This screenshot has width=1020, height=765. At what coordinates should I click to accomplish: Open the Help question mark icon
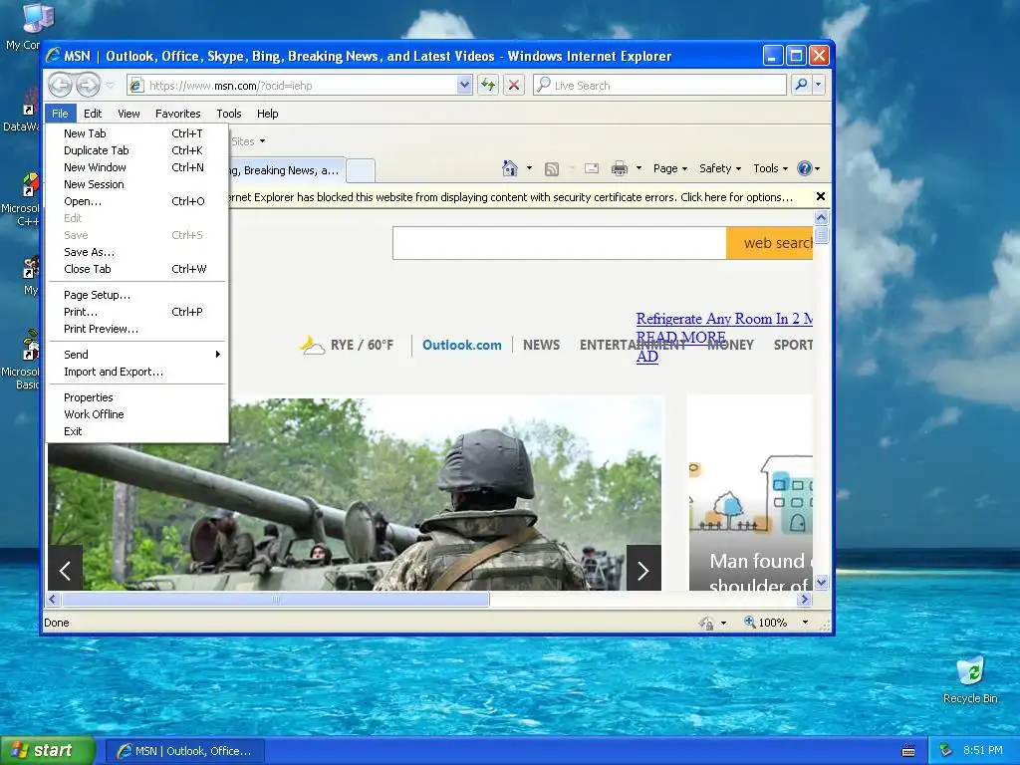click(x=805, y=168)
